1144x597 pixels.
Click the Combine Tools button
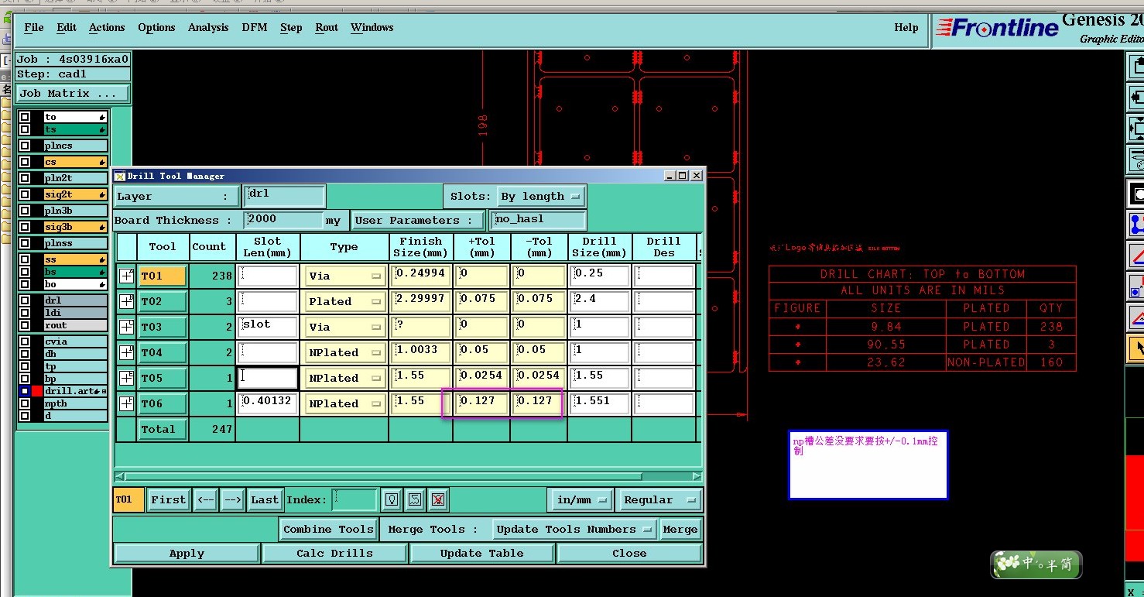pyautogui.click(x=328, y=530)
